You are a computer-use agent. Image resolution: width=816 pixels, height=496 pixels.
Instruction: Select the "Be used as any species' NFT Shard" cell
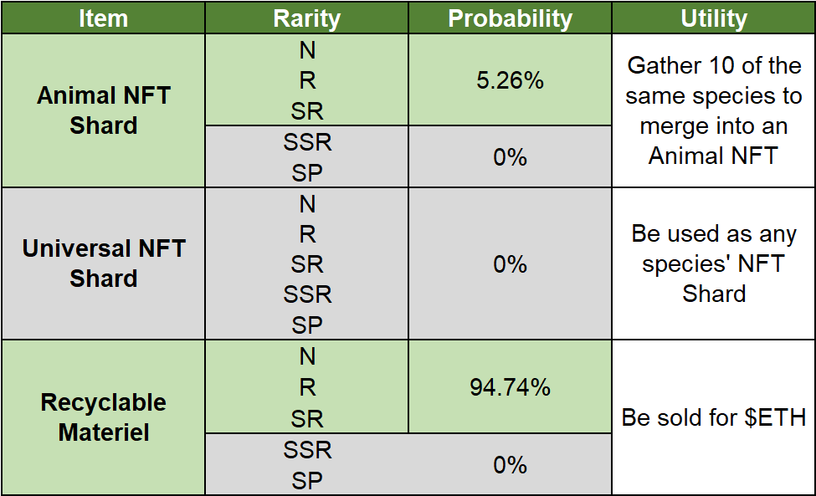[x=713, y=263]
